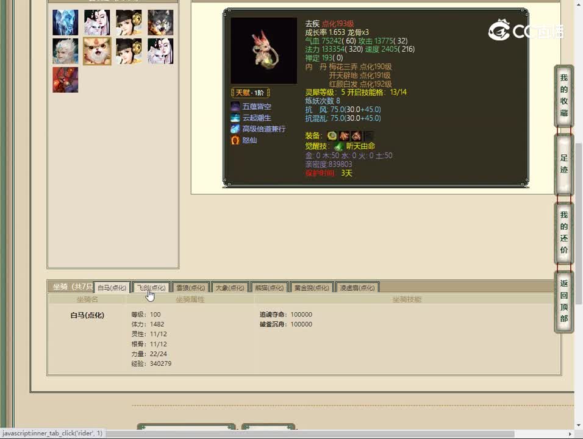This screenshot has width=583, height=439.
Task: Click the 怒仙 skill icon
Action: [x=235, y=140]
